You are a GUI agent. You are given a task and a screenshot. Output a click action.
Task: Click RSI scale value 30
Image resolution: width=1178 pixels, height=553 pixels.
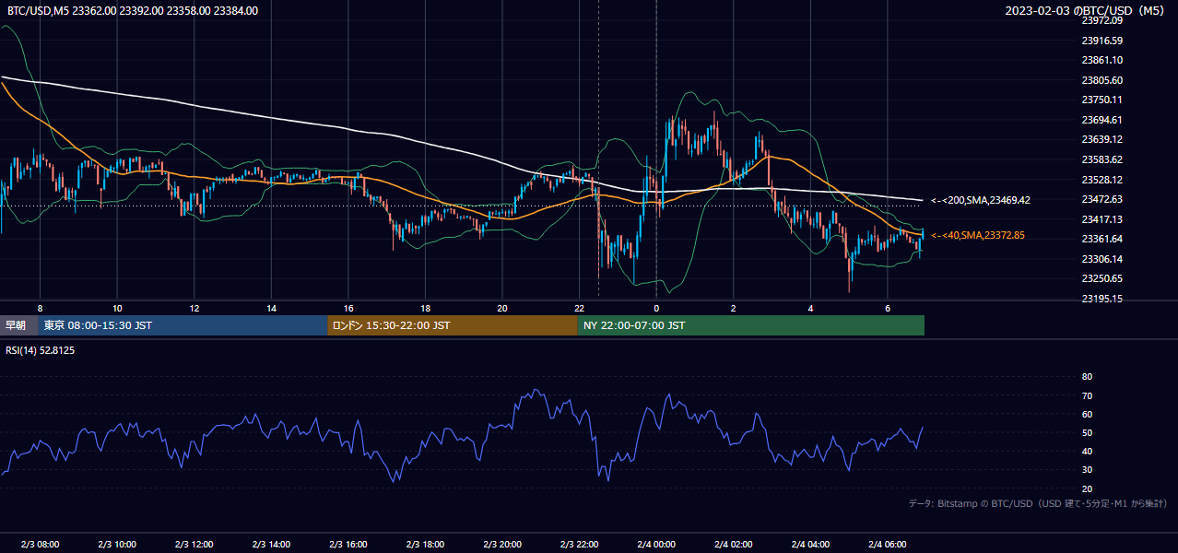pyautogui.click(x=1087, y=469)
